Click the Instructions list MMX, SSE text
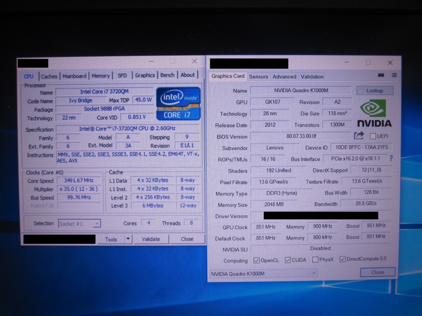 click(x=128, y=158)
